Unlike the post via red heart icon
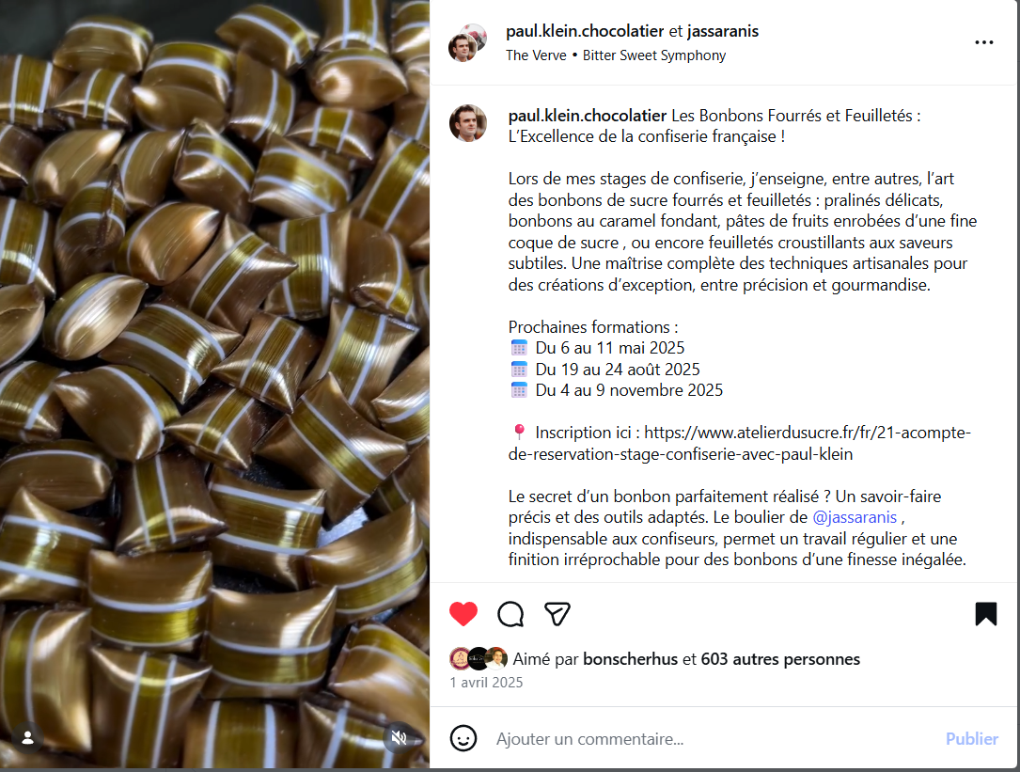 (463, 614)
